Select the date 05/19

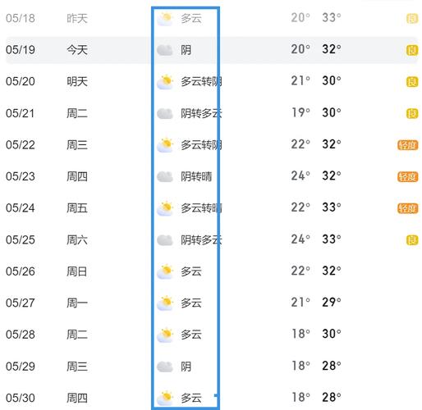coord(21,50)
